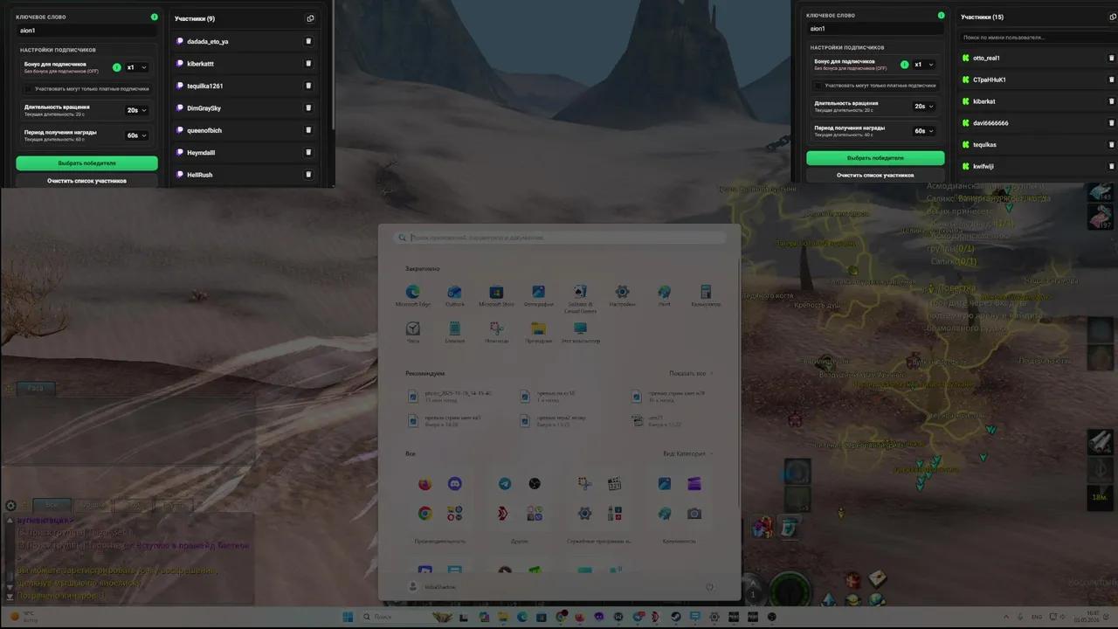Open Settings (Настройки) from pinned apps
The height and width of the screenshot is (629, 1118).
(622, 295)
